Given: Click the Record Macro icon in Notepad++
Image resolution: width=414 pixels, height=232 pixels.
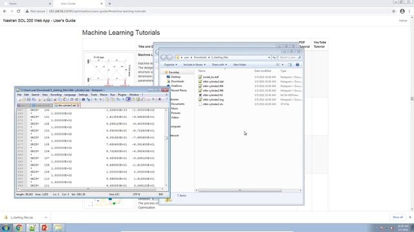Looking at the screenshot, I should [160, 99].
